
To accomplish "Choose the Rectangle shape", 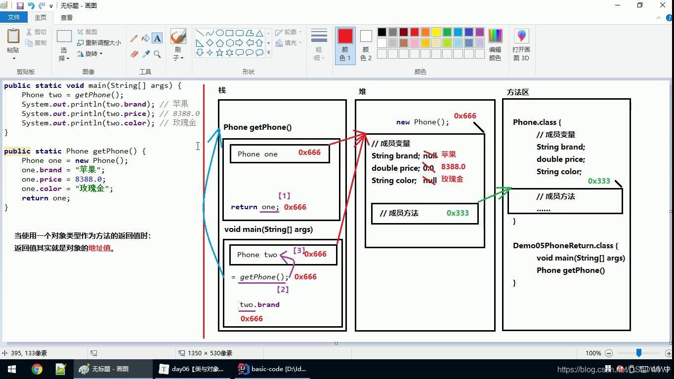I will (x=229, y=33).
